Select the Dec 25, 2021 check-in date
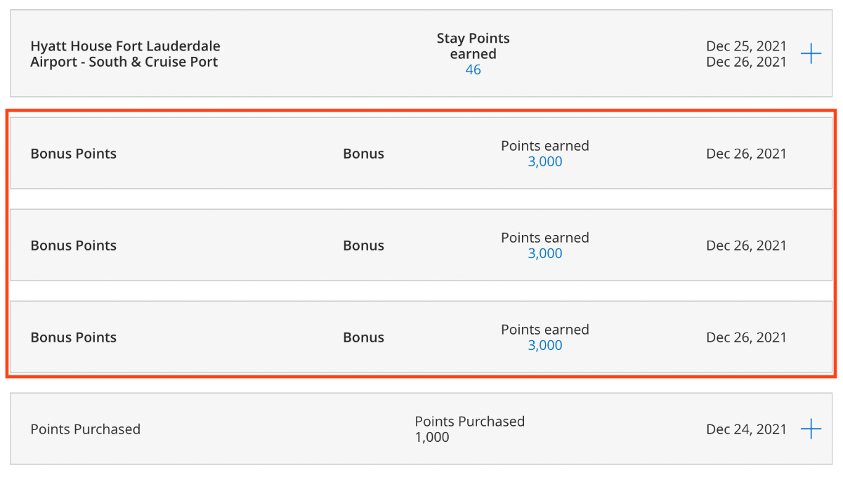843x477 pixels. (747, 46)
